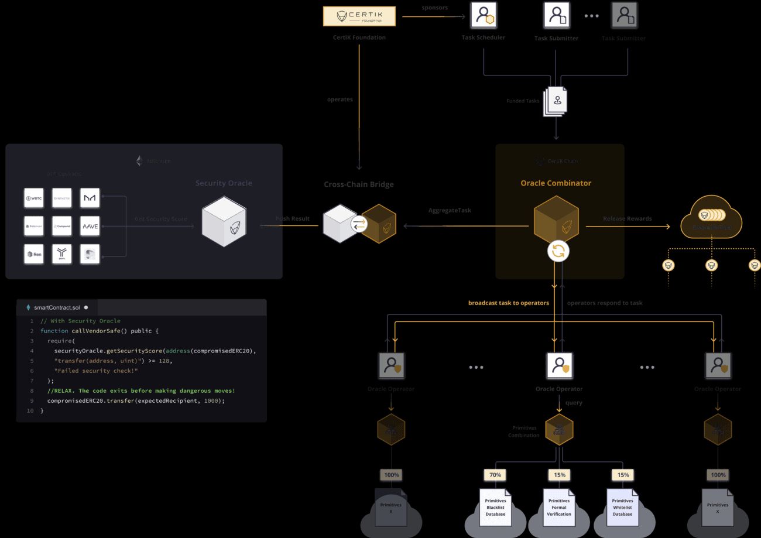The width and height of the screenshot is (761, 538).
Task: Click the 'compromisedERC20.transfer' code line
Action: [x=136, y=400]
